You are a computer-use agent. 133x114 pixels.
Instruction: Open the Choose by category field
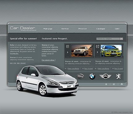pyautogui.click(x=110, y=39)
